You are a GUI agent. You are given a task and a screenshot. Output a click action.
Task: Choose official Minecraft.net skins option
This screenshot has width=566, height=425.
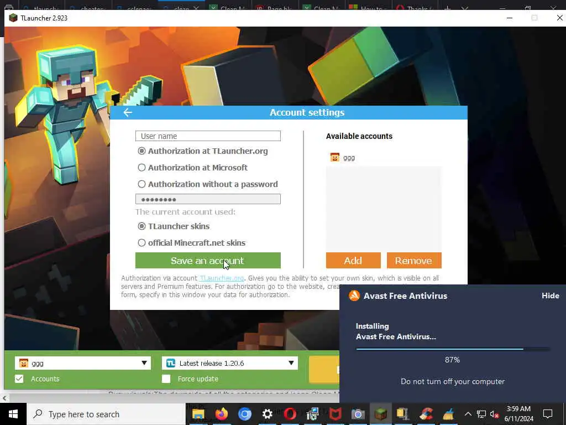coord(142,243)
